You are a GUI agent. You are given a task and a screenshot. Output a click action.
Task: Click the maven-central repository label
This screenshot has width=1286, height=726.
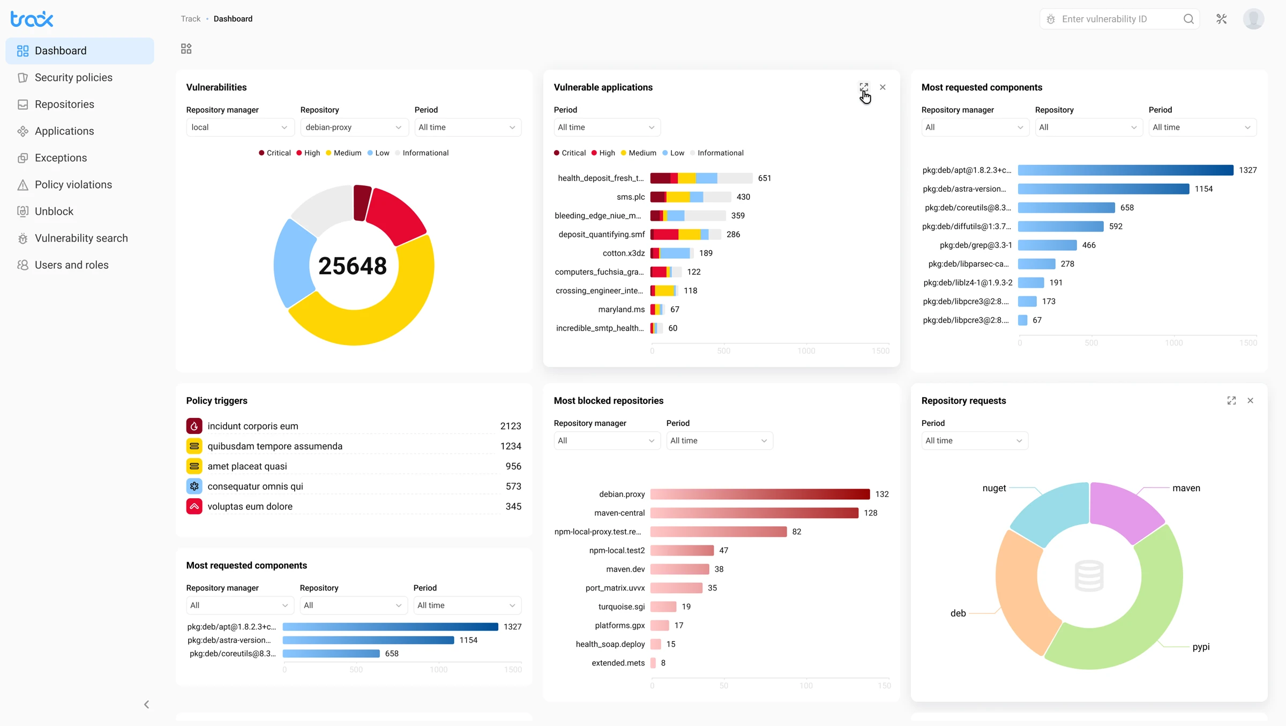pyautogui.click(x=619, y=513)
